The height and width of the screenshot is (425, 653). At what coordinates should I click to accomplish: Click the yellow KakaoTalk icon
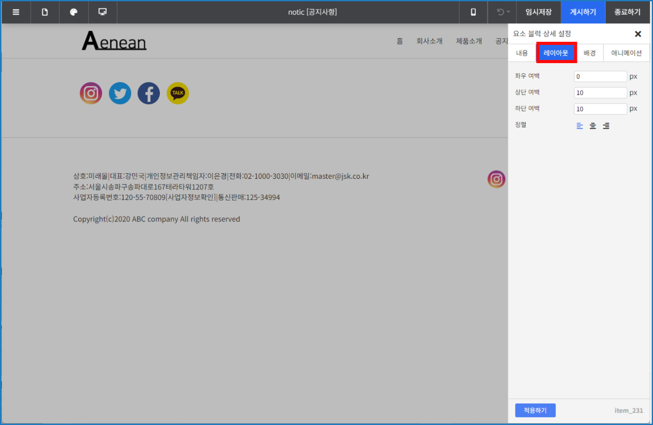[x=177, y=93]
